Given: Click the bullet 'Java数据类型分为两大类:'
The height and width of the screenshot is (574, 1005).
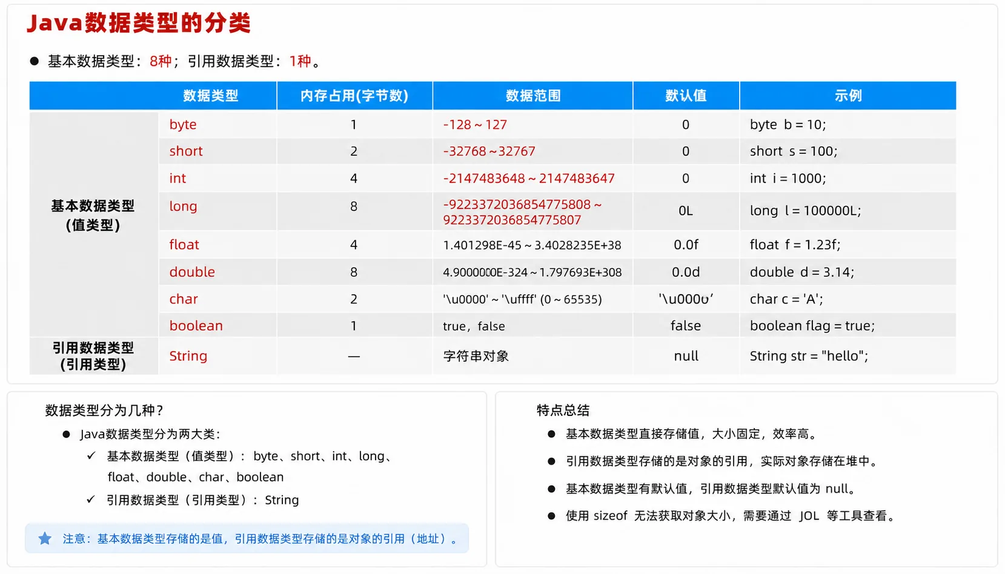Looking at the screenshot, I should point(150,434).
